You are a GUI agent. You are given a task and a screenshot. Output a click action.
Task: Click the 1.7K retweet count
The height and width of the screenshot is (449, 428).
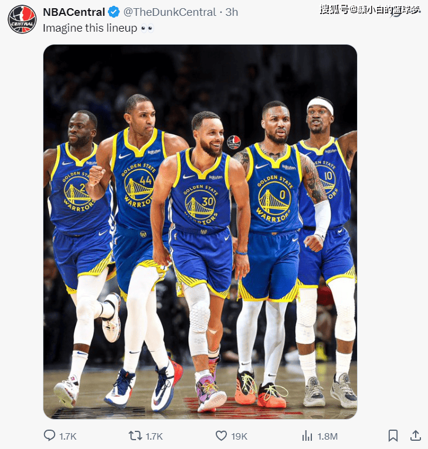click(x=154, y=437)
